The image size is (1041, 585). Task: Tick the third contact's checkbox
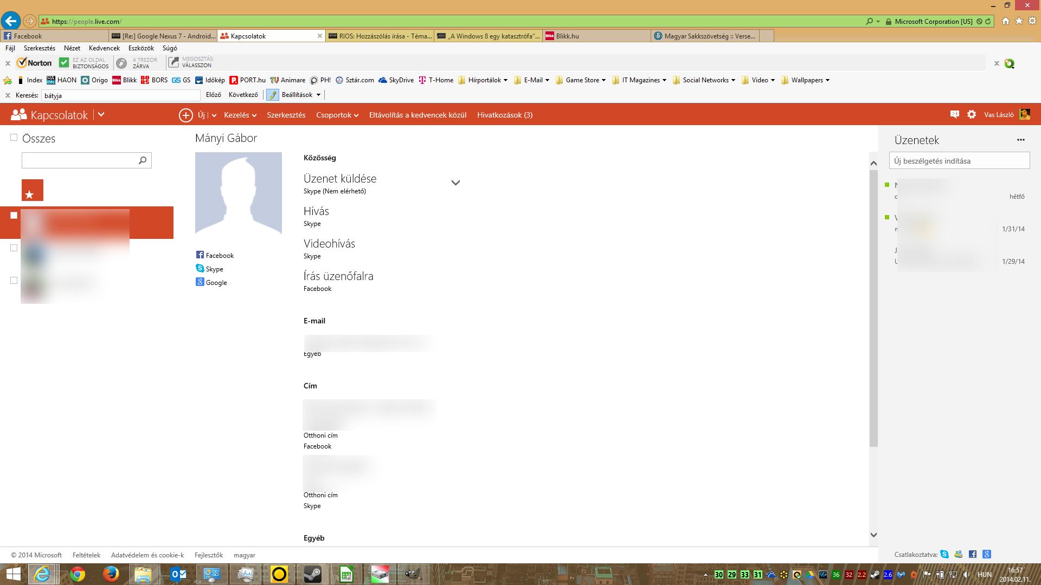point(14,281)
